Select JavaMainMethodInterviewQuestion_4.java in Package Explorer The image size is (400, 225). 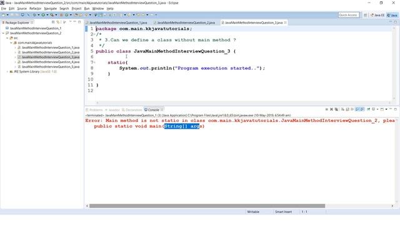51,62
